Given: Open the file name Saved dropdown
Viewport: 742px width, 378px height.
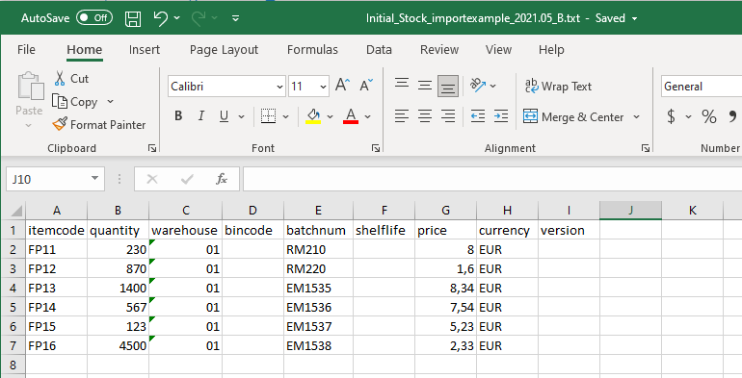Looking at the screenshot, I should tap(635, 19).
